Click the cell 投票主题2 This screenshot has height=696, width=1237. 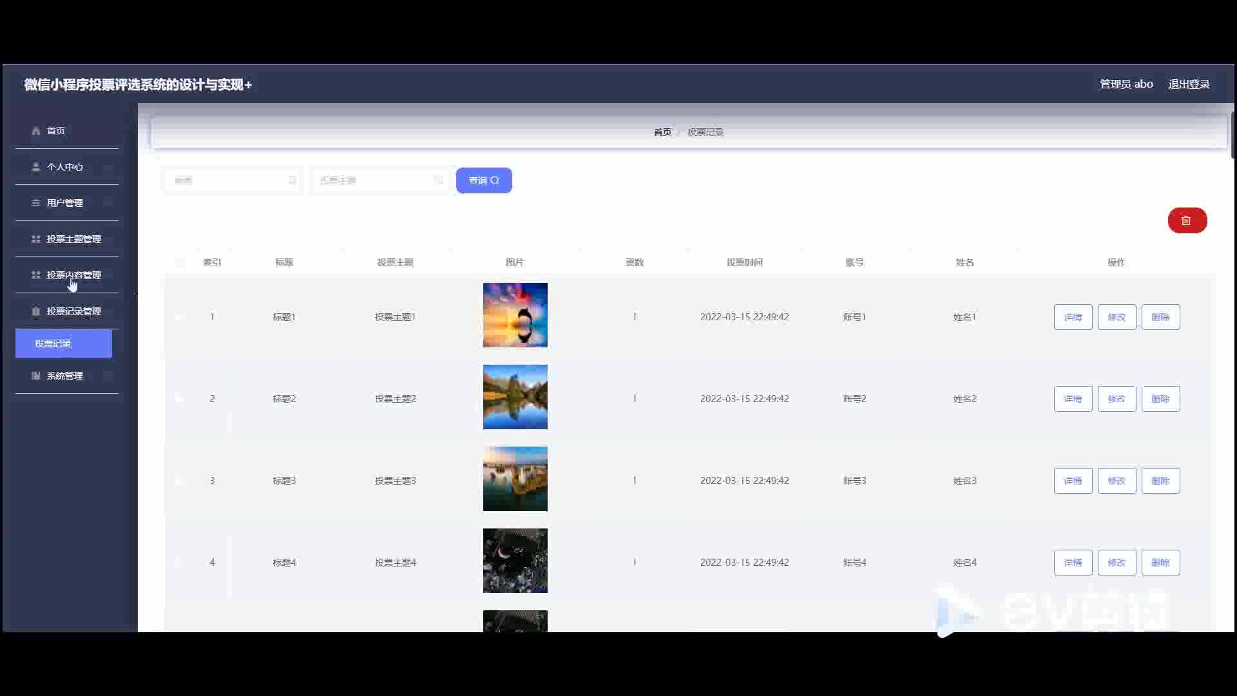click(396, 399)
